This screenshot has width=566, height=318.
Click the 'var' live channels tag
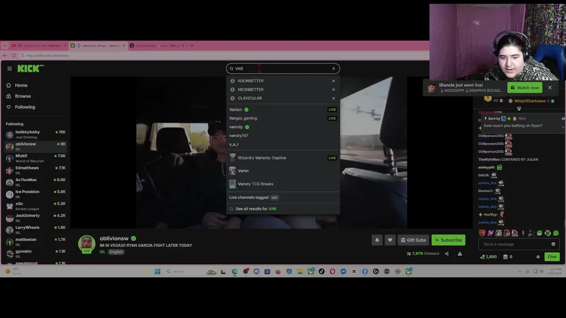coord(274,197)
